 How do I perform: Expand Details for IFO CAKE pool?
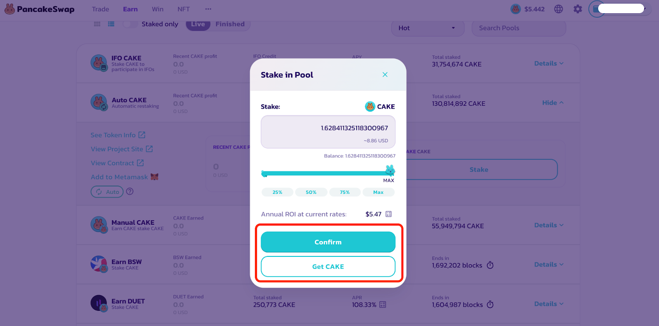click(x=549, y=63)
